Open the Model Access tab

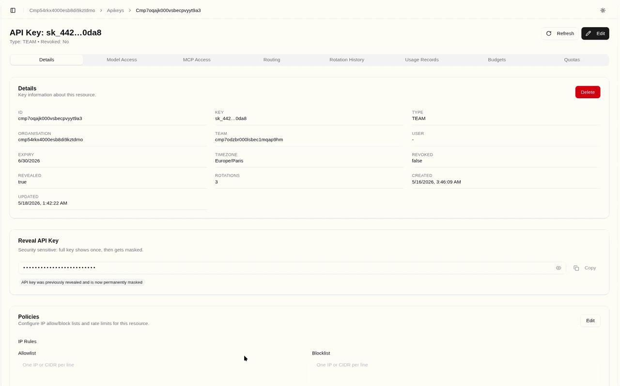click(x=122, y=59)
